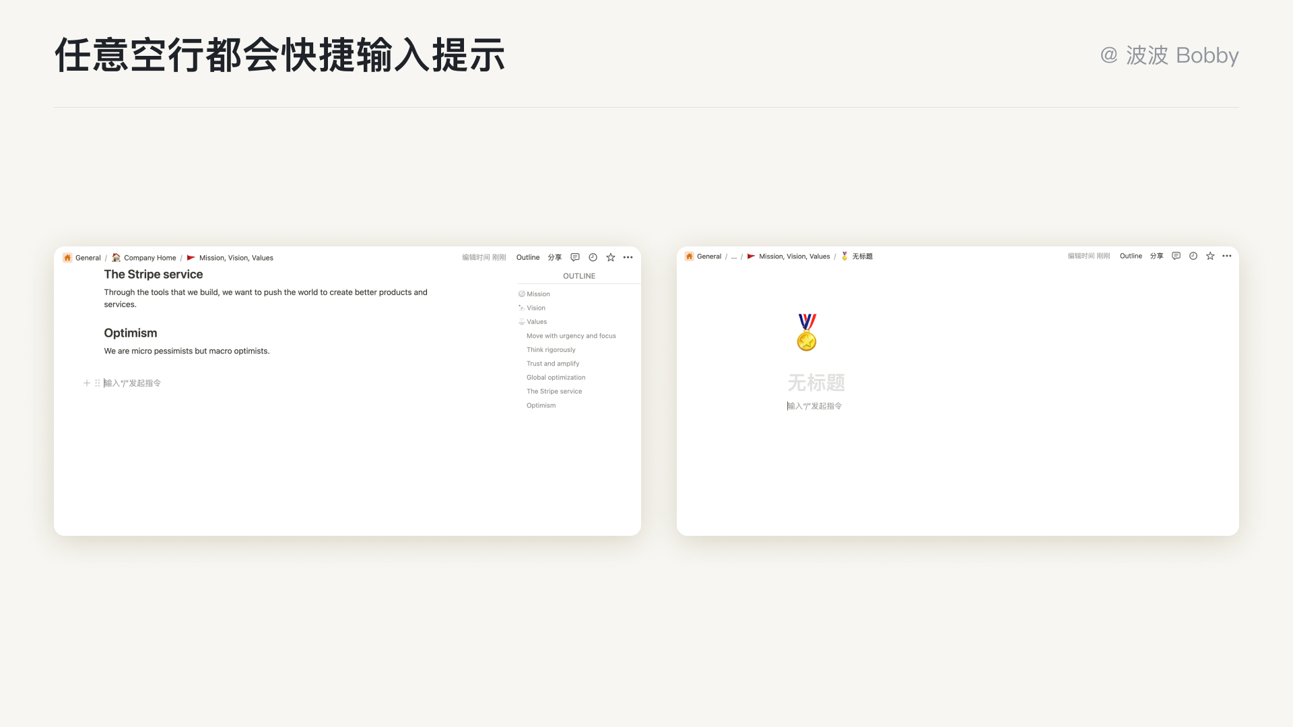Open comments icon in left page toolbar

pos(575,257)
